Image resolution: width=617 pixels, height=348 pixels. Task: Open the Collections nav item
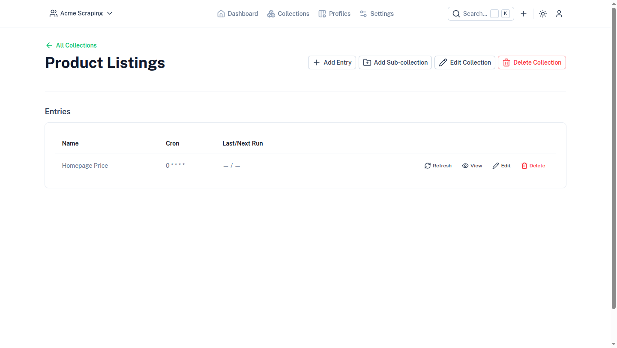coord(288,14)
